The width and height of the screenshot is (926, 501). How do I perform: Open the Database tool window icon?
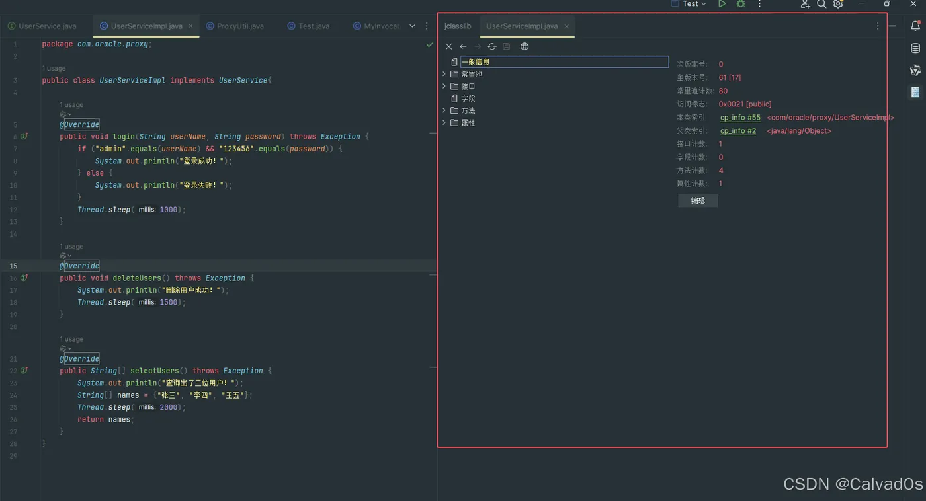[x=915, y=48]
